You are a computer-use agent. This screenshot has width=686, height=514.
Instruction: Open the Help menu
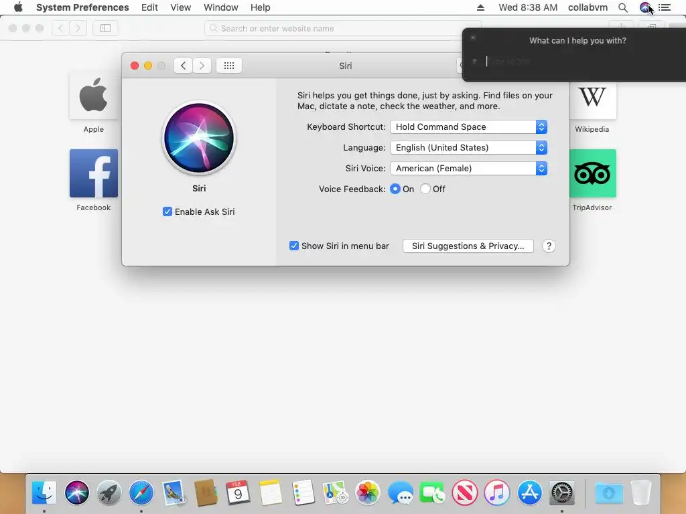261,7
